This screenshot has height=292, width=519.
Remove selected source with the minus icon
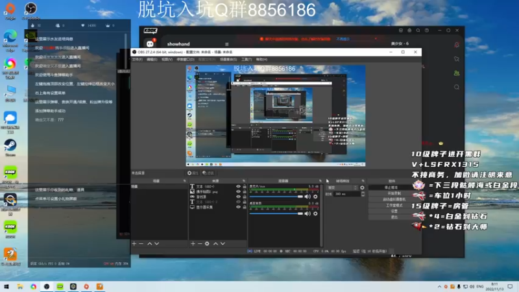point(200,244)
